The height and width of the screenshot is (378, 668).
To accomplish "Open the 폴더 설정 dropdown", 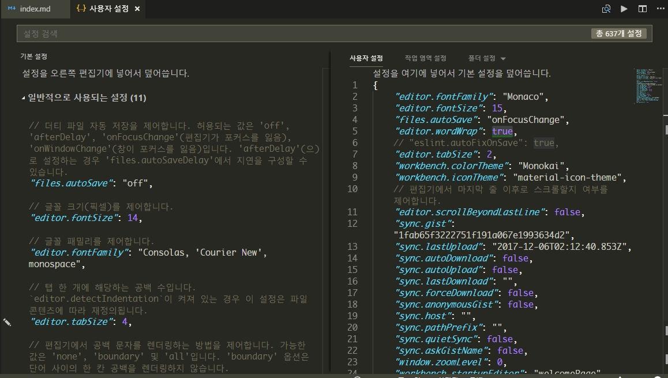I will pos(486,58).
